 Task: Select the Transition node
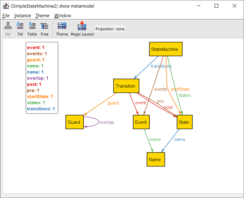point(125,86)
